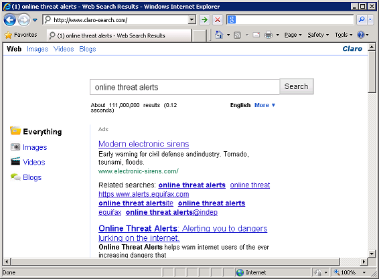
Task: Expand the More languages dropdown
Action: (264, 105)
